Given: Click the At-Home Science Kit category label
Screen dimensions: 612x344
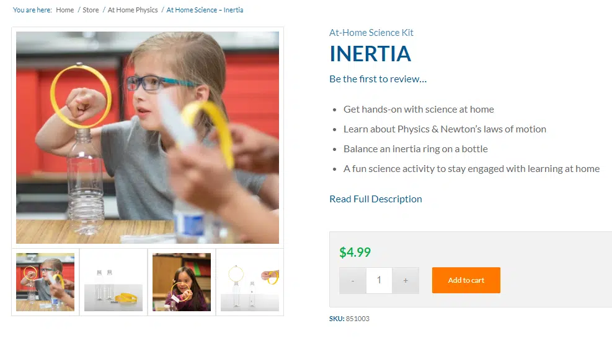Looking at the screenshot, I should (x=371, y=33).
